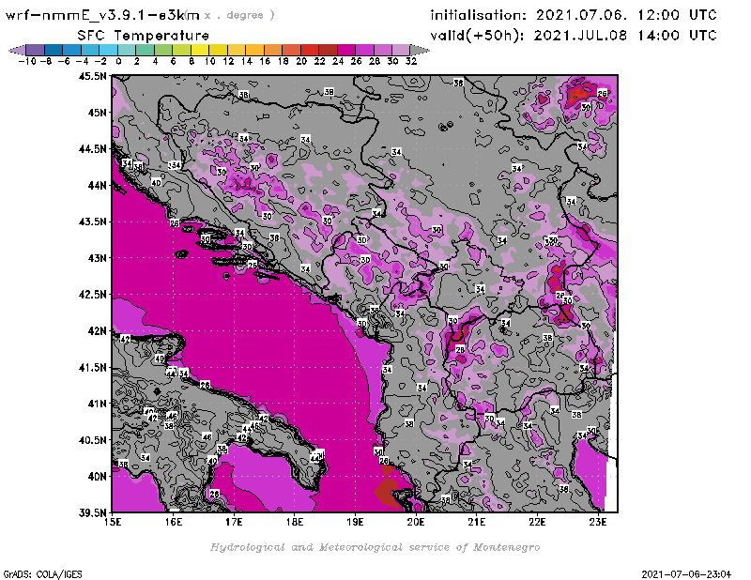Screen dimensions: 751x580
Task: Click the '21E' longitude axis label
Action: click(477, 522)
